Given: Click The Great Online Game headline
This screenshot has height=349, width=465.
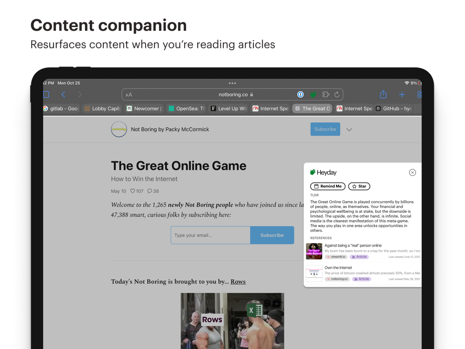Looking at the screenshot, I should click(x=179, y=166).
